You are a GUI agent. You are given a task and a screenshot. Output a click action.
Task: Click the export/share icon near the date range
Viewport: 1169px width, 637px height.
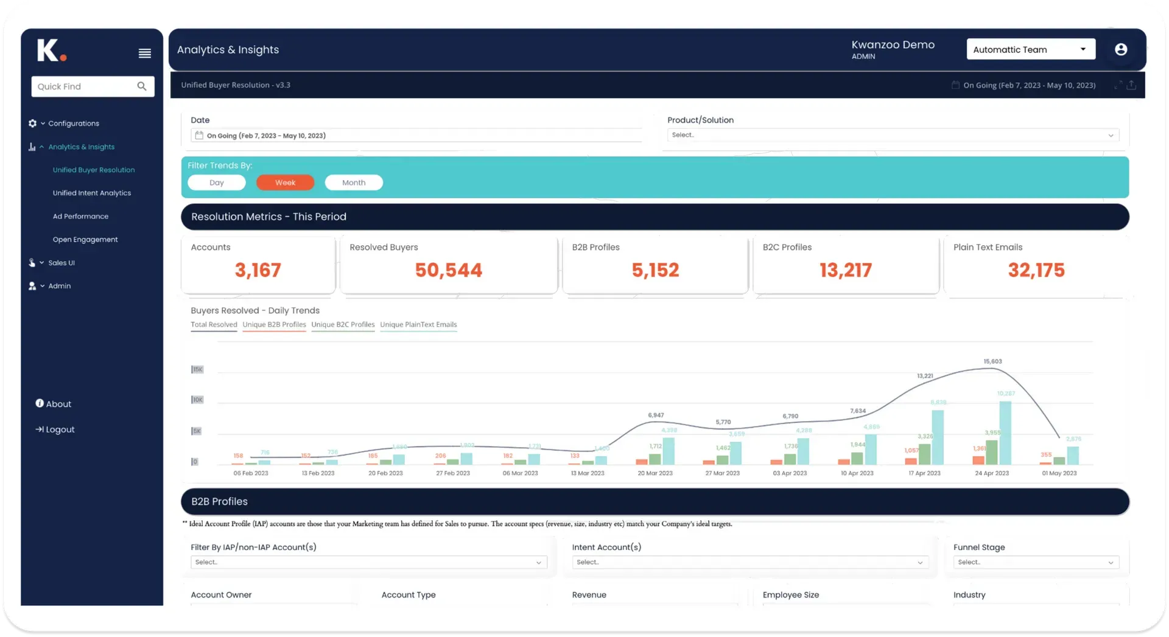coord(1132,85)
